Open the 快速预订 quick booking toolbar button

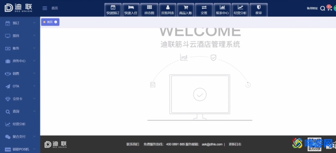pos(113,10)
